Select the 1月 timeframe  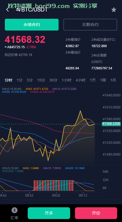tap(113, 80)
